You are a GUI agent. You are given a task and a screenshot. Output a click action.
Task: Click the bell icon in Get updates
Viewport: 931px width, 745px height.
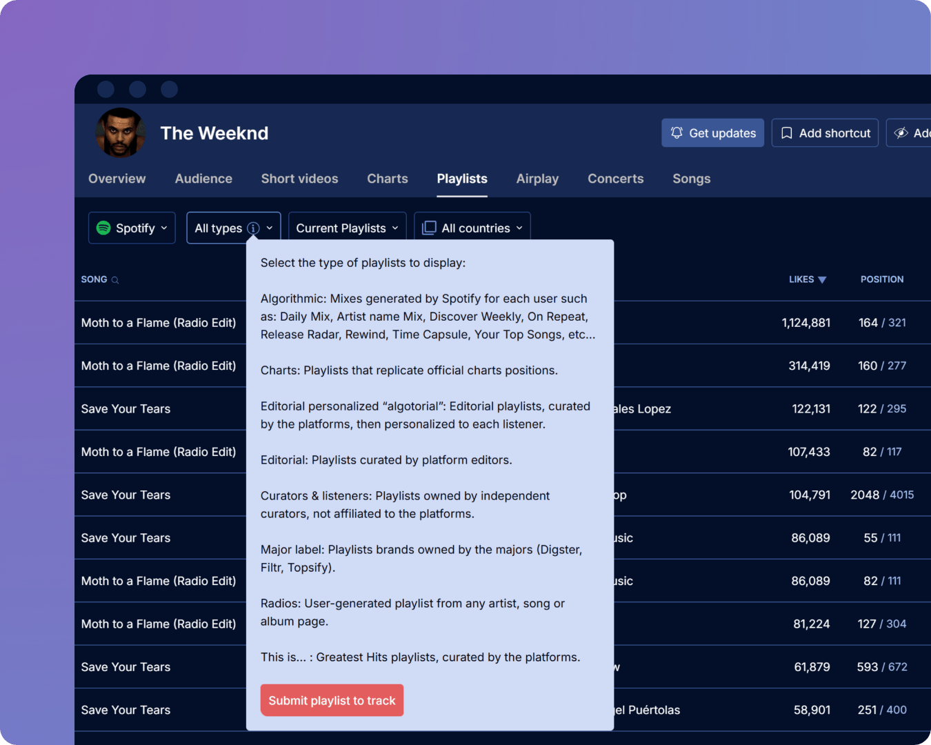pyautogui.click(x=677, y=133)
